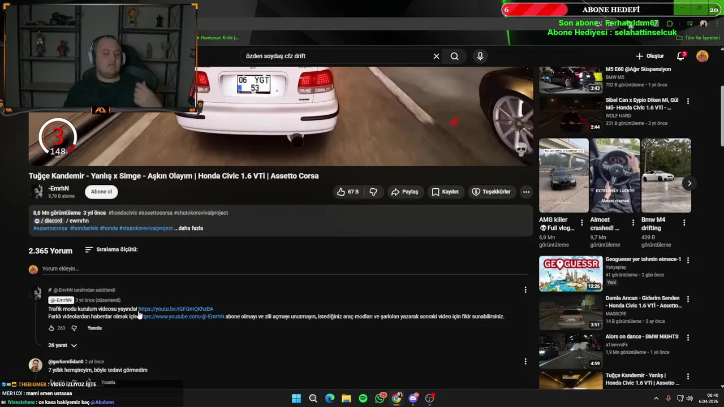Click the Yorum ekleyin comment field
This screenshot has width=724, height=407.
point(285,269)
